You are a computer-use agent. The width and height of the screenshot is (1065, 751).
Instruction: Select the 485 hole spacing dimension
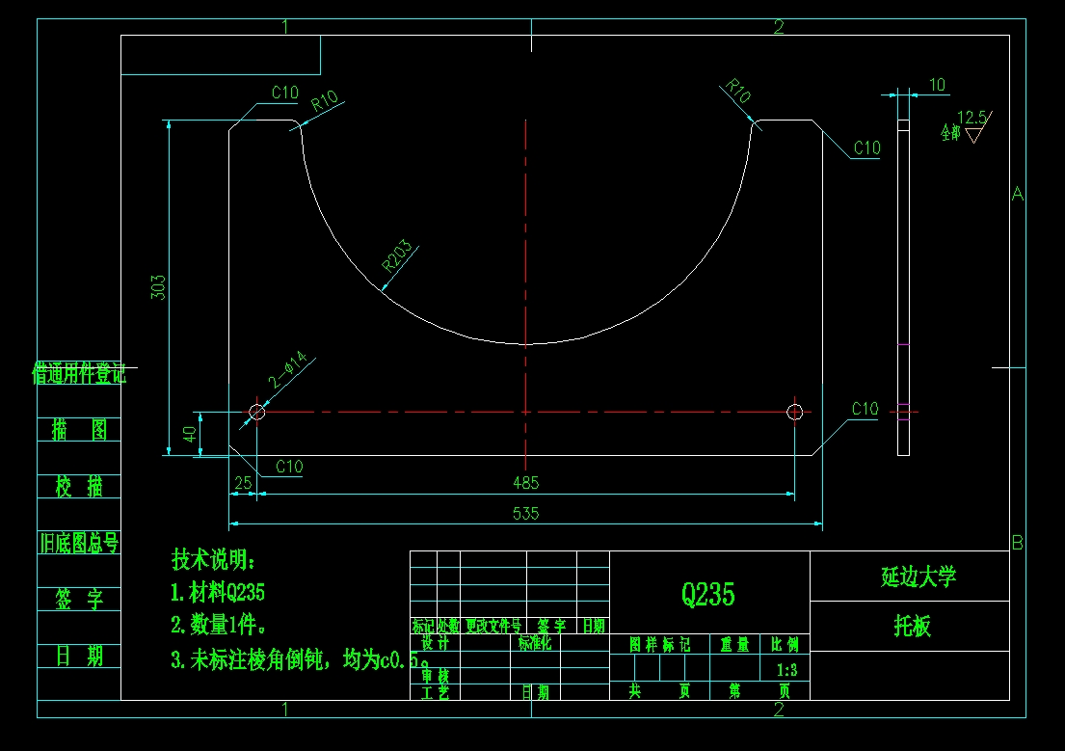point(526,483)
